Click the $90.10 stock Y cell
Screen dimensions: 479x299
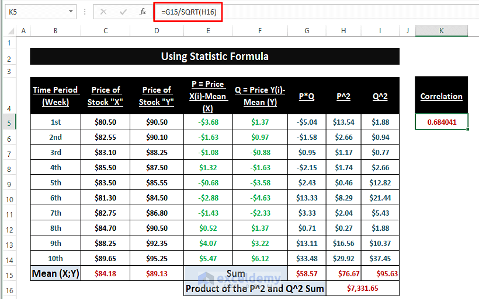[x=157, y=137]
